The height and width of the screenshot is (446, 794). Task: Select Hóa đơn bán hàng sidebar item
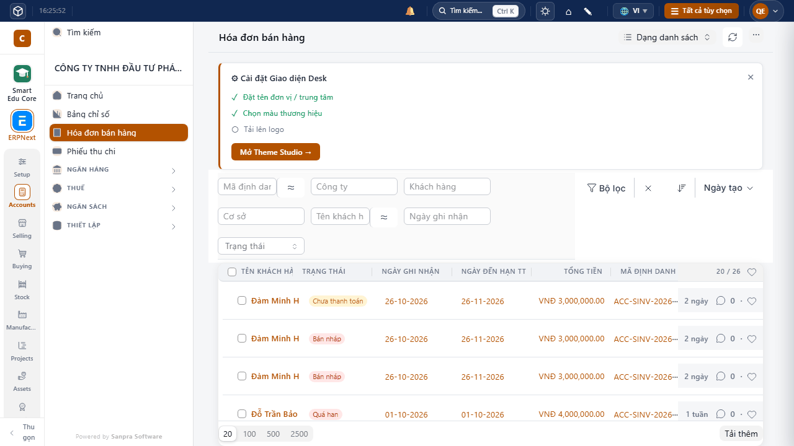tap(118, 133)
